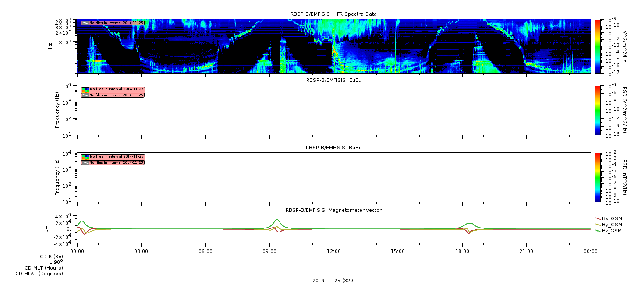Click the 12:00 time axis tick
Screen dimensions: 634x288
(334, 251)
